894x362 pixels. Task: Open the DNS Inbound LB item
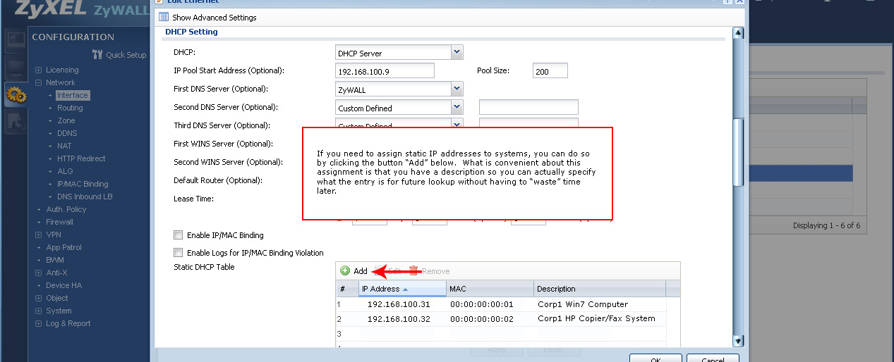(85, 196)
